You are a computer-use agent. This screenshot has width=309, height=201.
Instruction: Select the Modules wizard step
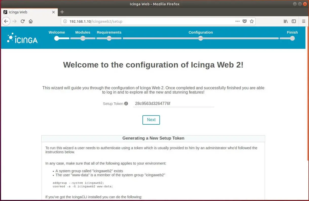coord(83,38)
